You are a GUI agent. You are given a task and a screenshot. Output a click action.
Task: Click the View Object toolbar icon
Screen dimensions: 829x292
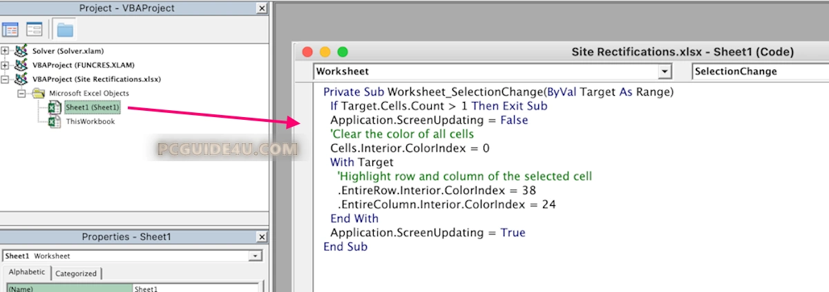pyautogui.click(x=35, y=30)
